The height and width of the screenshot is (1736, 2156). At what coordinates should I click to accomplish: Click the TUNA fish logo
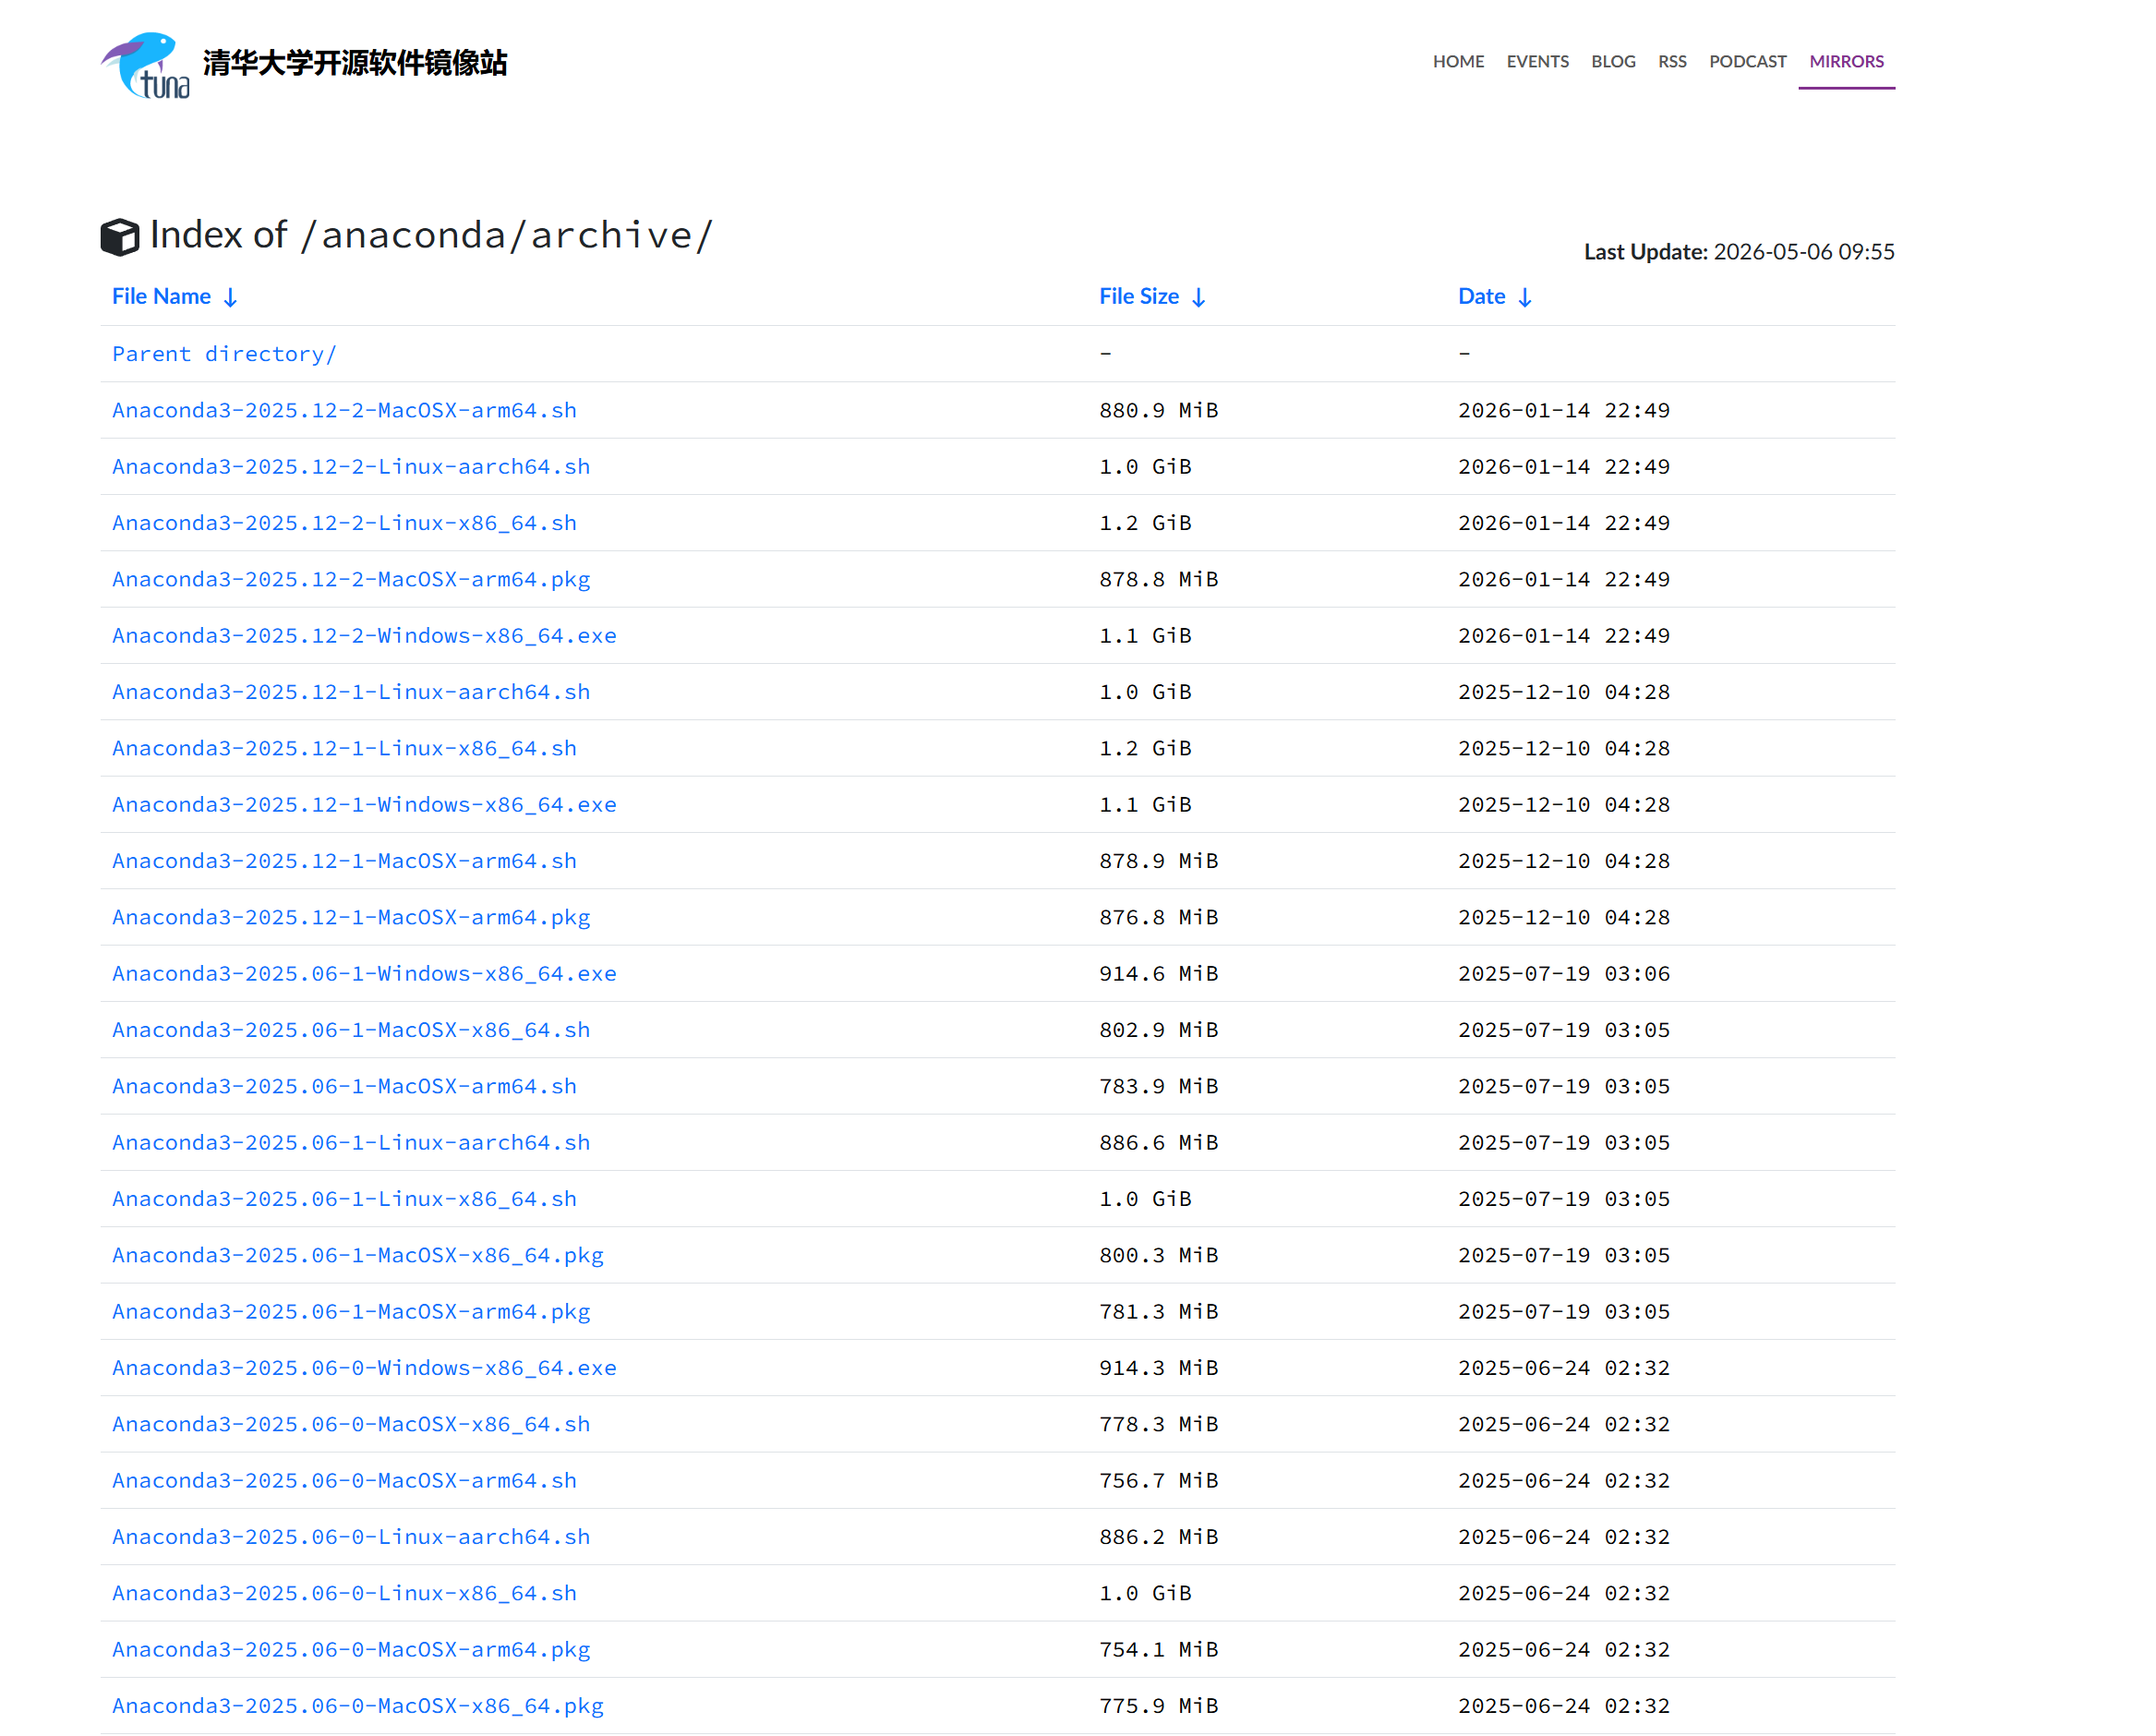click(x=145, y=65)
